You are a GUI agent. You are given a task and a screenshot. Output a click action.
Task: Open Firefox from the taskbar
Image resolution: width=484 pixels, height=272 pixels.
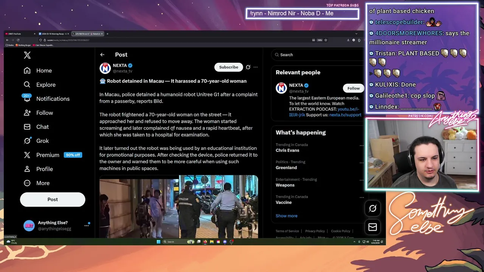pos(205,242)
